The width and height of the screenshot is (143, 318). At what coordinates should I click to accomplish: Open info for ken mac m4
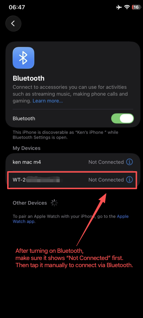[129, 162]
